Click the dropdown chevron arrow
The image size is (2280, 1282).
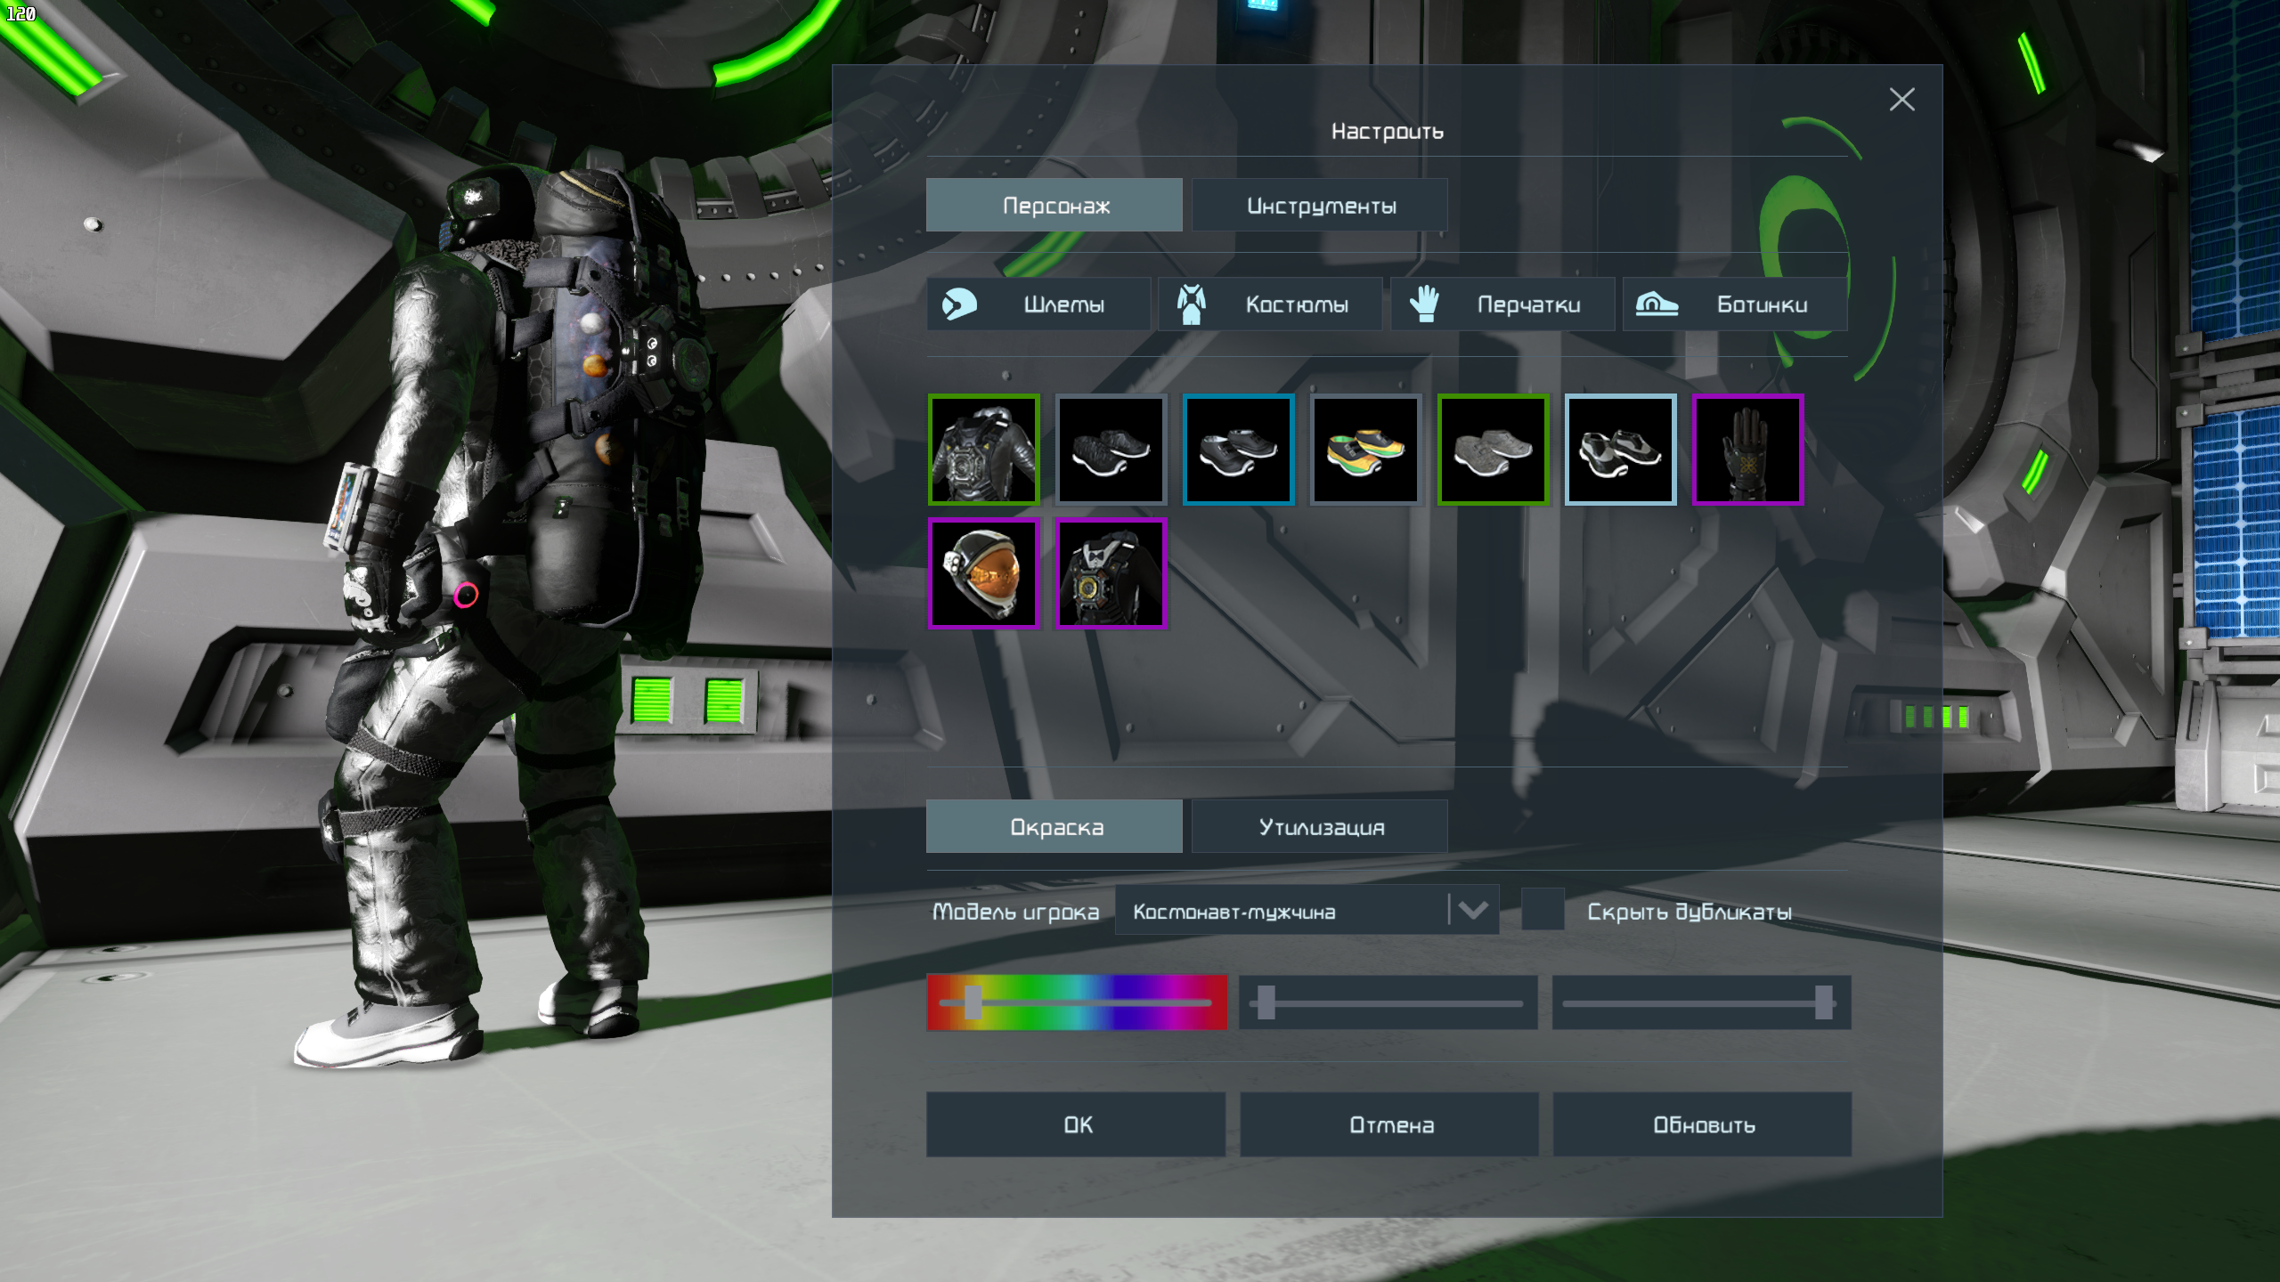pos(1474,911)
